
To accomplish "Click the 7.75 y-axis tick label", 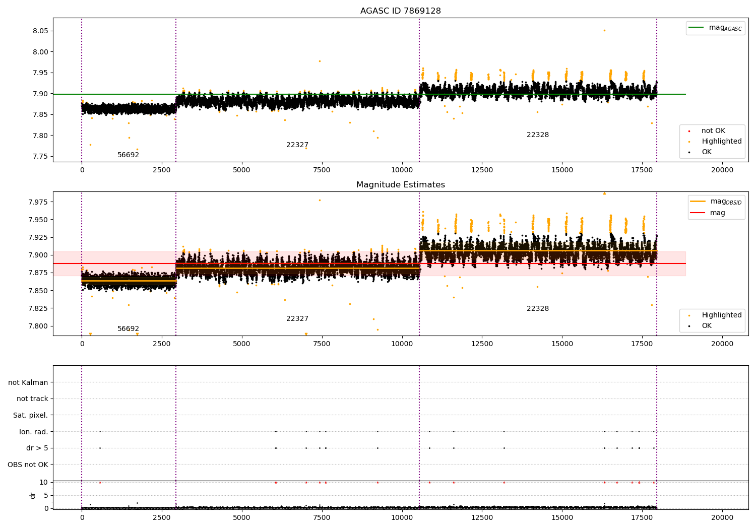I will 40,156.
